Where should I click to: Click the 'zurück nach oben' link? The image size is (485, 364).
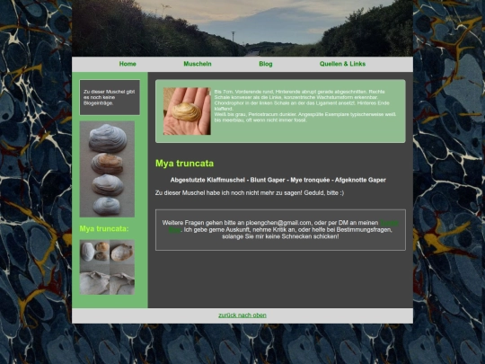(242, 315)
